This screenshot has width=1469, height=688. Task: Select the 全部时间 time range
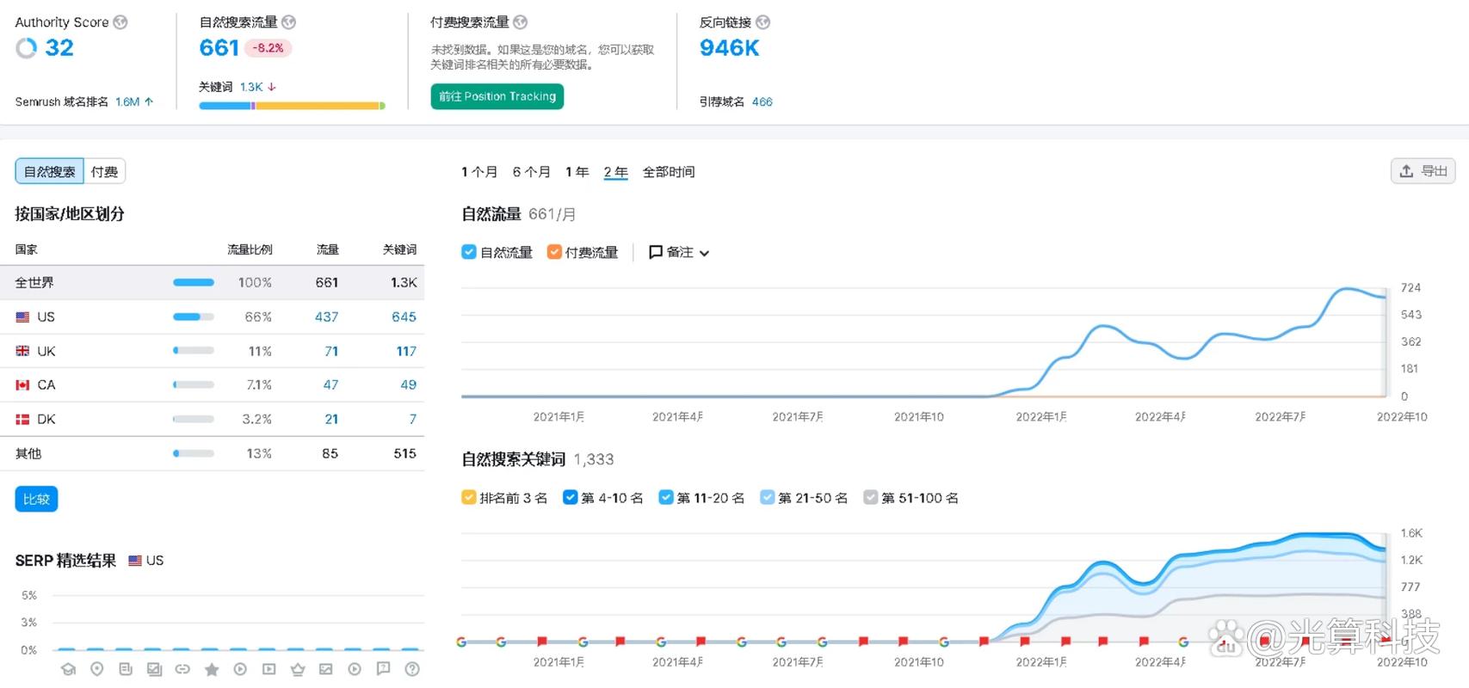coord(669,172)
